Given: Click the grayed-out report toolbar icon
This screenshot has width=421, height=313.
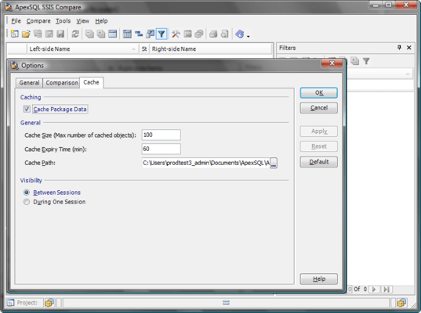Looking at the screenshot, I should coord(187,34).
